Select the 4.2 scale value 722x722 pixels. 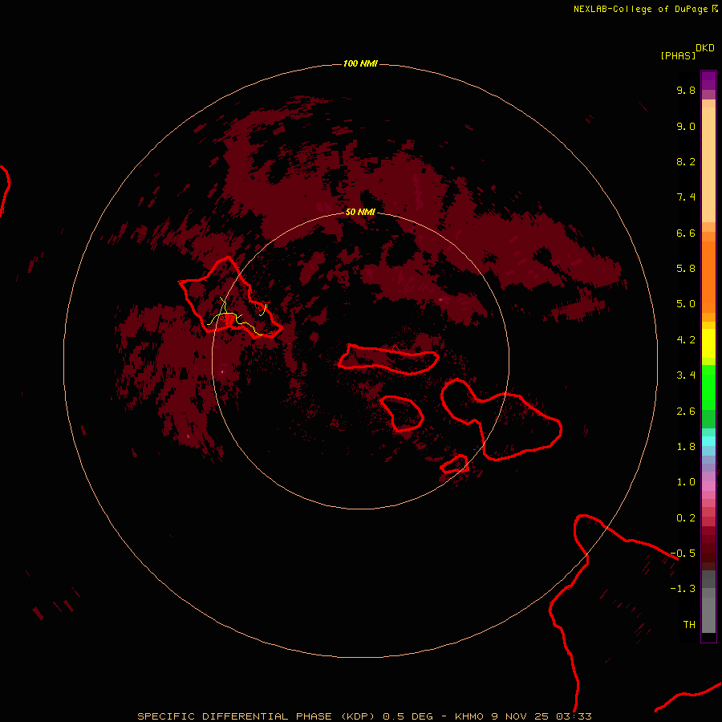point(686,340)
